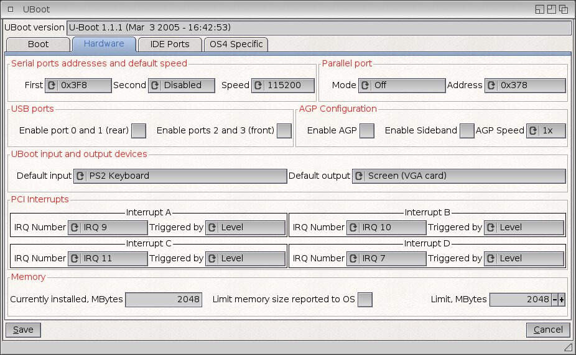
Task: Click the window zoom gadget in title bar
Action: pyautogui.click(x=552, y=9)
